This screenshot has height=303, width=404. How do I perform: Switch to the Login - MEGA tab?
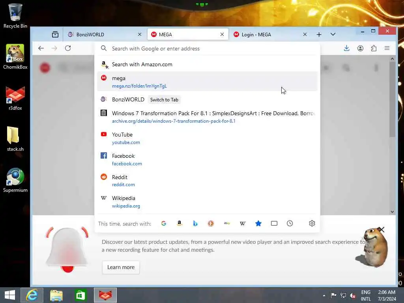point(270,35)
